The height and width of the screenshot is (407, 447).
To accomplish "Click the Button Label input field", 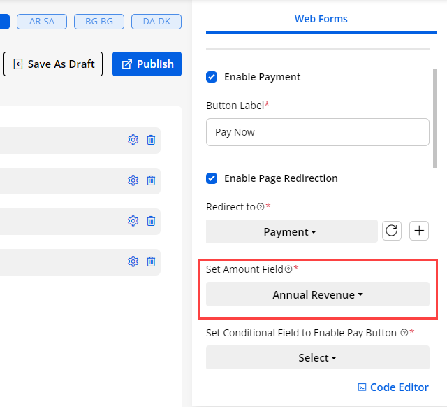I will point(317,132).
